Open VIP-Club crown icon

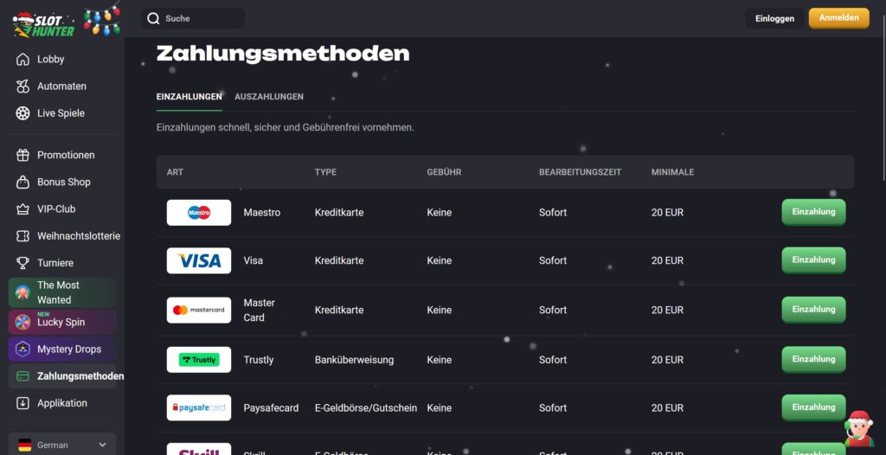[x=23, y=209]
